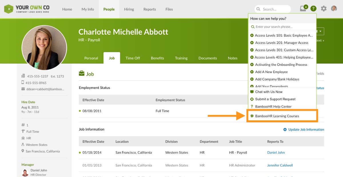Select Hiring in the top navigation
The height and width of the screenshot is (177, 343).
pos(129,9)
